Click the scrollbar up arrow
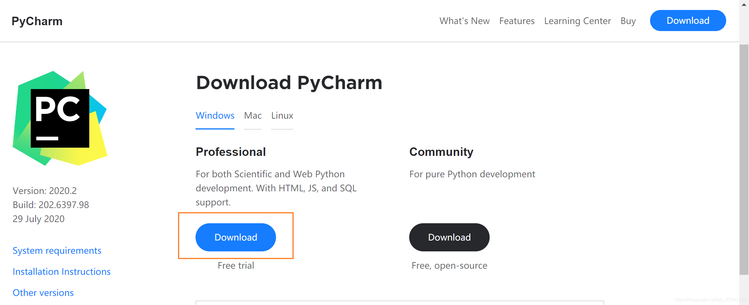The height and width of the screenshot is (305, 749). 744,5
